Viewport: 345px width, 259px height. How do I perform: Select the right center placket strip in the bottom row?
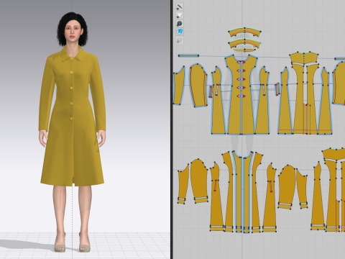tap(248, 192)
